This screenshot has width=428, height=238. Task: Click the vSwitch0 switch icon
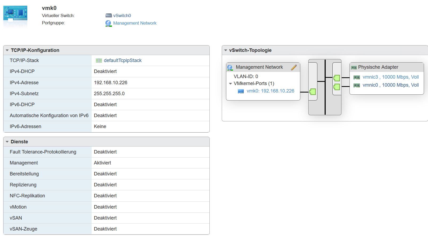(x=108, y=16)
